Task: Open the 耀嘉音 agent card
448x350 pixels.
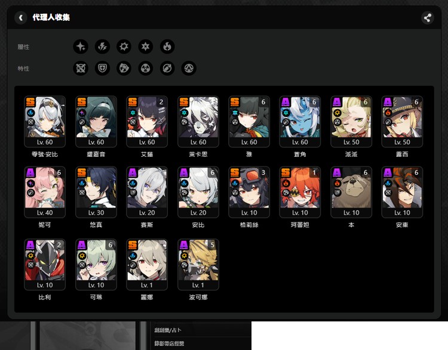Action: [x=96, y=122]
